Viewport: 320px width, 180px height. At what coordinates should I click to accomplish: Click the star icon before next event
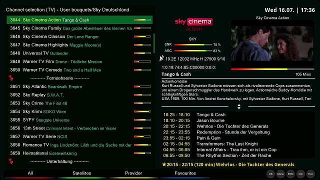164,164
